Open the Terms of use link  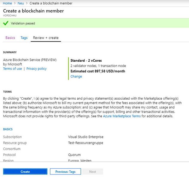click(x=13, y=69)
